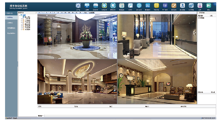Expand the 七层 floor node in tree
The width and height of the screenshot is (219, 122).
[21, 29]
